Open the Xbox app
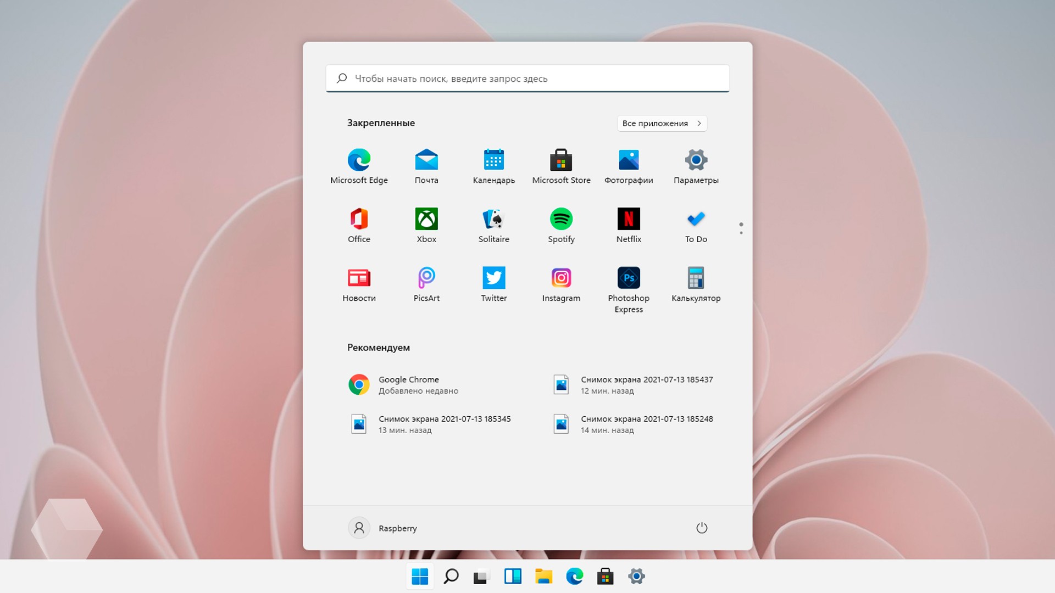1055x593 pixels. pyautogui.click(x=426, y=226)
